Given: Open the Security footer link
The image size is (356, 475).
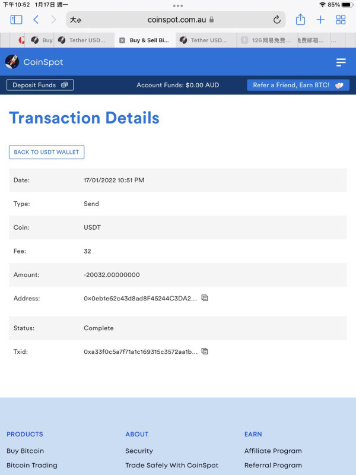Looking at the screenshot, I should pyautogui.click(x=139, y=451).
